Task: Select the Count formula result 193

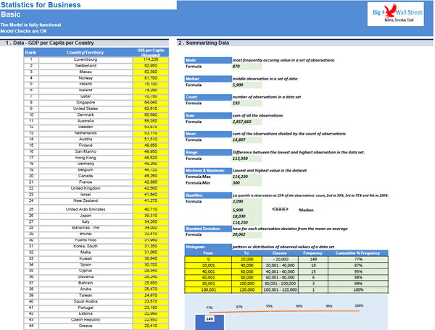Action: click(246, 103)
